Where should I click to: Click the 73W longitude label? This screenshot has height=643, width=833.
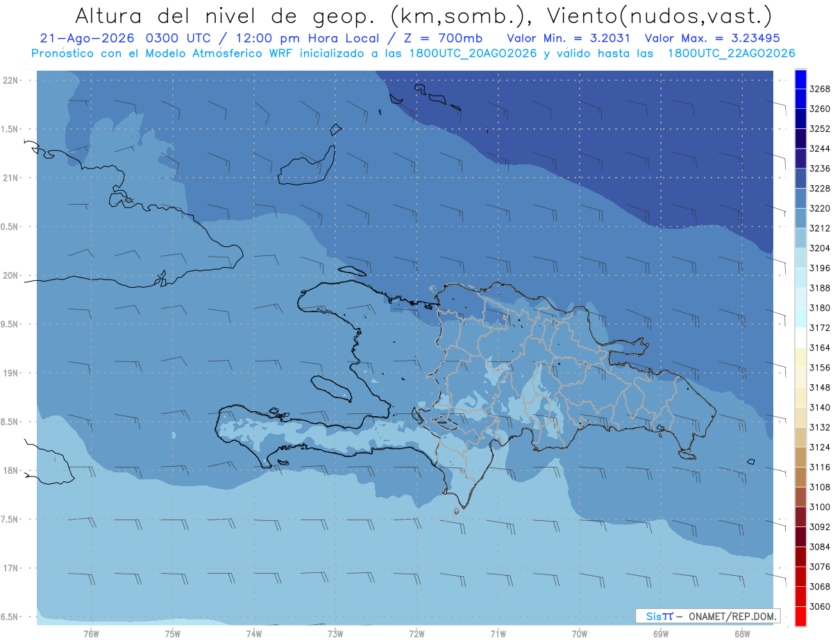click(x=335, y=634)
